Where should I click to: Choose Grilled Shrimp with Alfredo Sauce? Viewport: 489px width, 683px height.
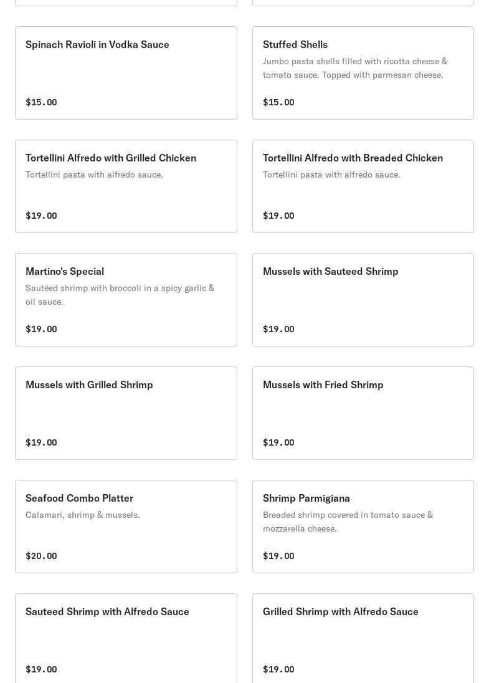[363, 638]
